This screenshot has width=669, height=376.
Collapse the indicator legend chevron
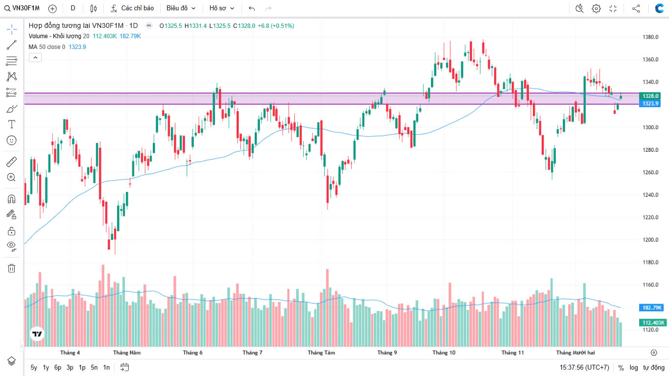click(x=35, y=58)
